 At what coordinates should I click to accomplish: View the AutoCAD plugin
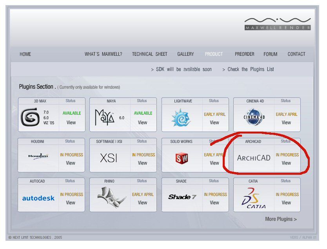click(x=71, y=202)
